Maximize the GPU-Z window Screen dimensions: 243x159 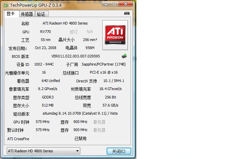pyautogui.click(x=114, y=4)
